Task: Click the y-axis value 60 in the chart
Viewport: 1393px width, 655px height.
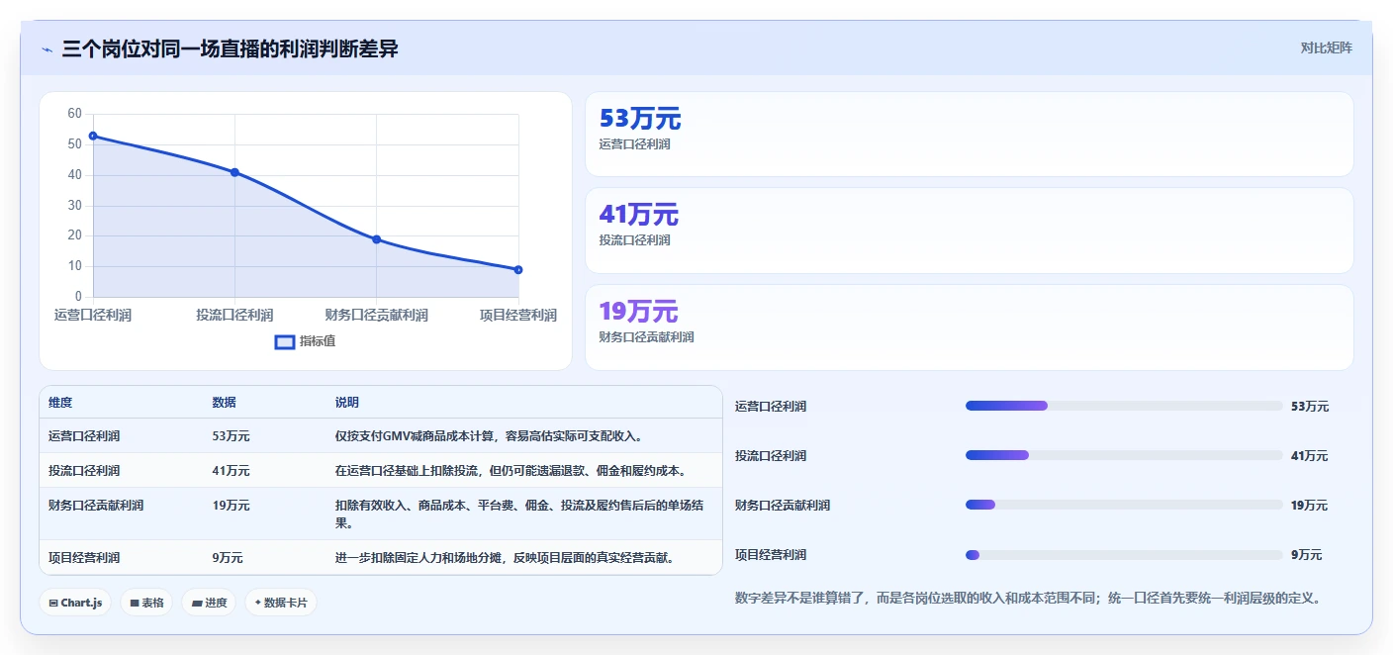Action: tap(74, 114)
